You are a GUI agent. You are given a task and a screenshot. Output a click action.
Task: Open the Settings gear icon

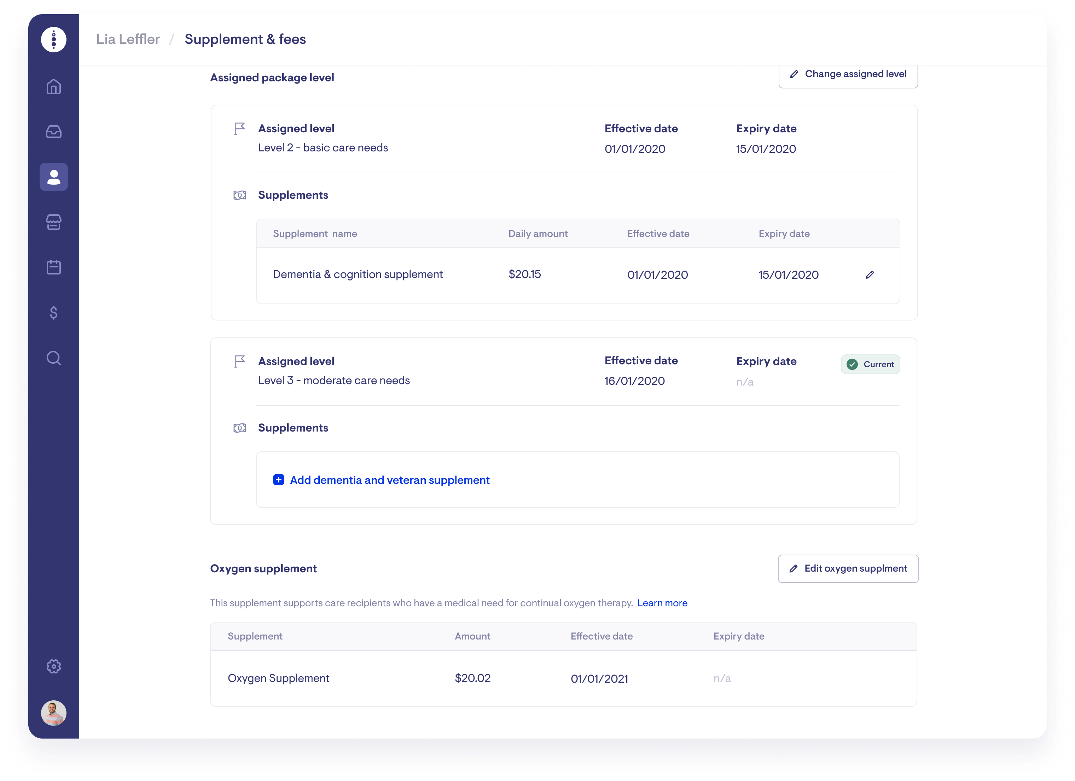(53, 666)
